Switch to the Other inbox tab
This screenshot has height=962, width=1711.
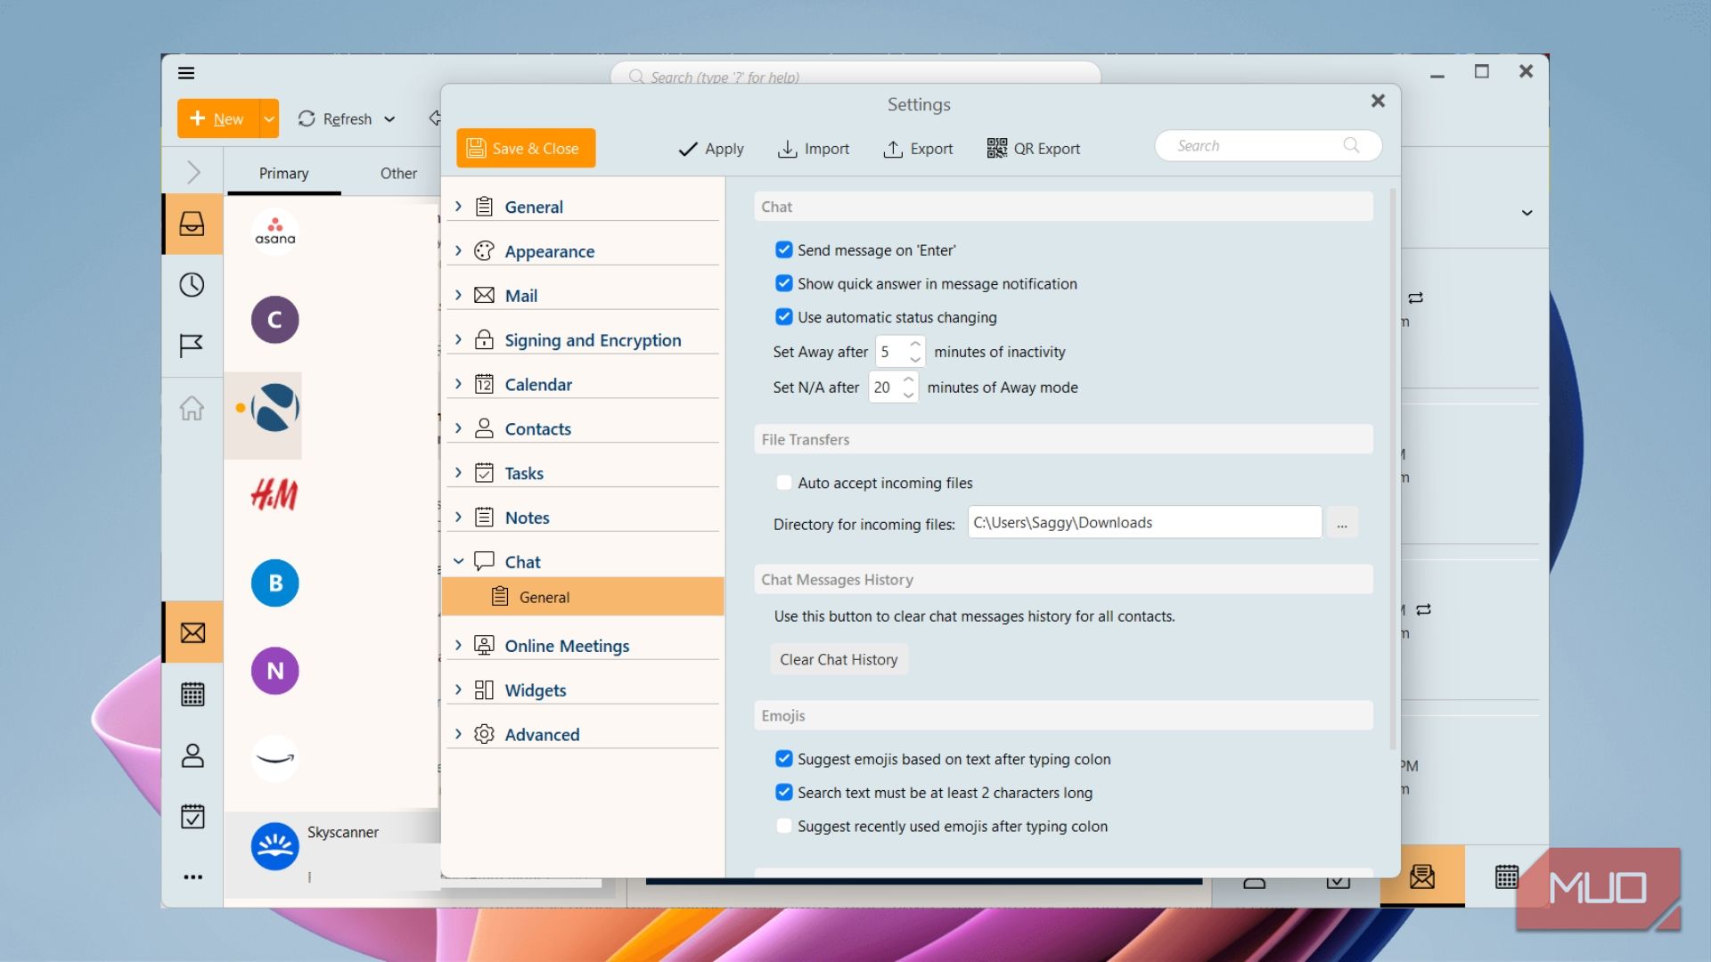[x=398, y=174]
